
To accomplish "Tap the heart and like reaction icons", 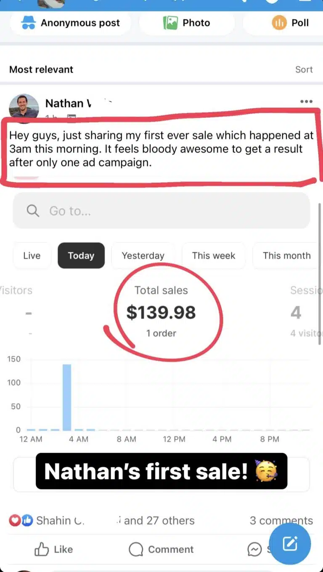I will pos(21,521).
